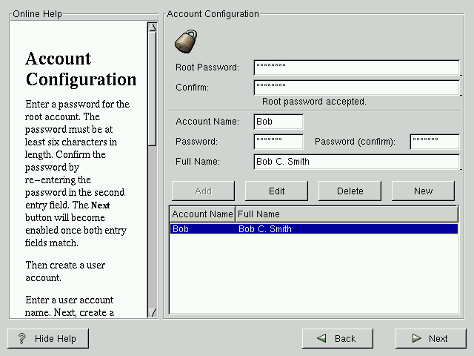Click the help panel scrollbar down arrow

[153, 312]
